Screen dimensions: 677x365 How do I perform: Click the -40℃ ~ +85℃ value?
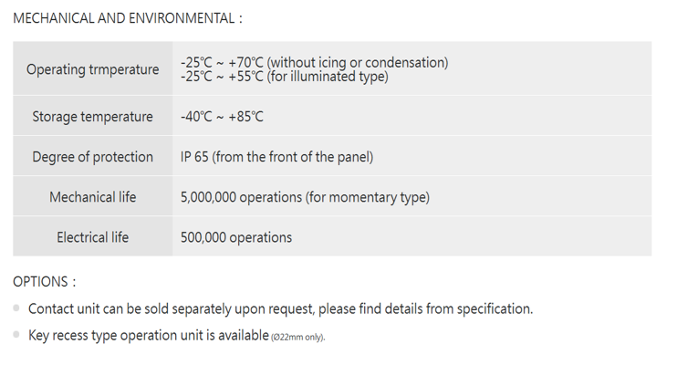pyautogui.click(x=222, y=117)
